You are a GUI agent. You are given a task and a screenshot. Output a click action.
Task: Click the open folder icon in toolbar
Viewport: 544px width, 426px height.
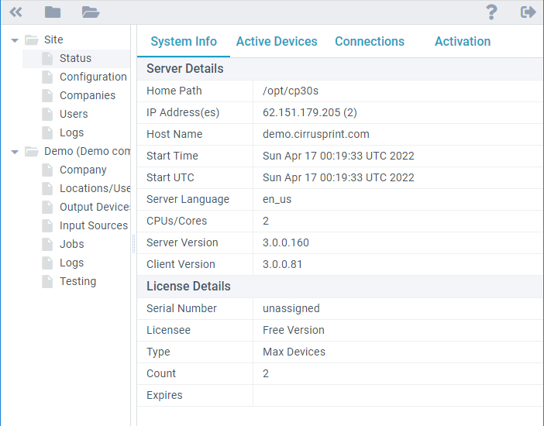pyautogui.click(x=91, y=12)
